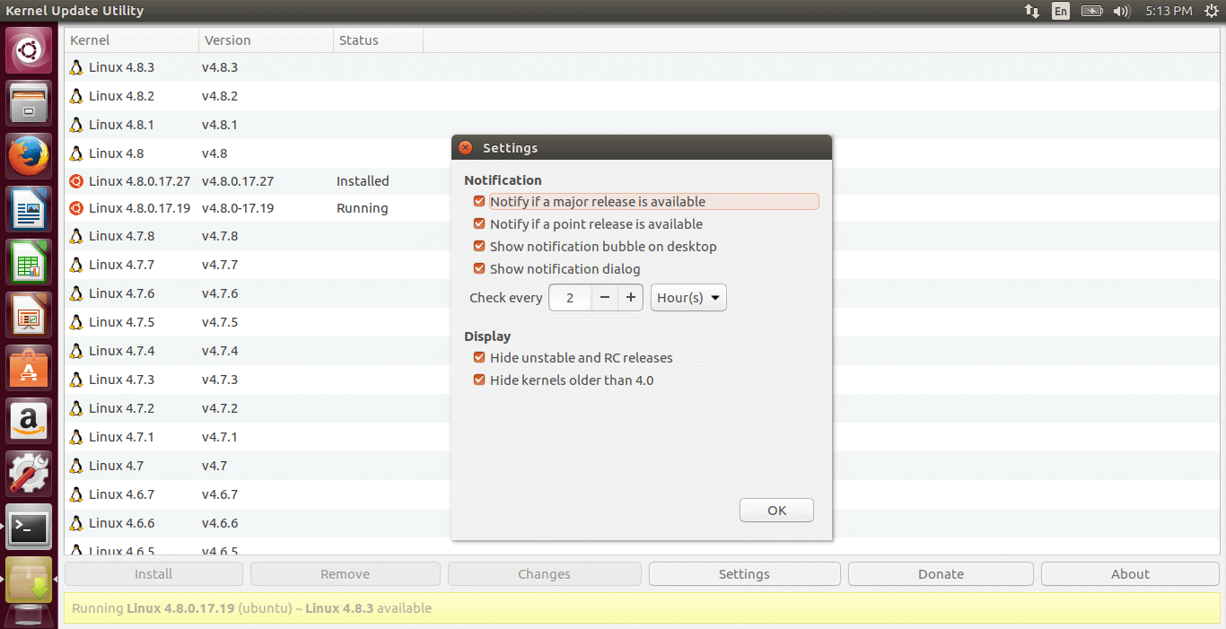The height and width of the screenshot is (629, 1226).
Task: Toggle the Show notification dialog checkbox
Action: (x=480, y=269)
